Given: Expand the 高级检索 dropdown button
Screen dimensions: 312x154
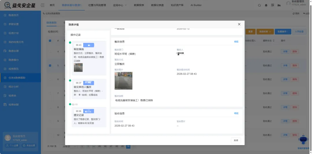Looking at the screenshot, I should (x=265, y=31).
